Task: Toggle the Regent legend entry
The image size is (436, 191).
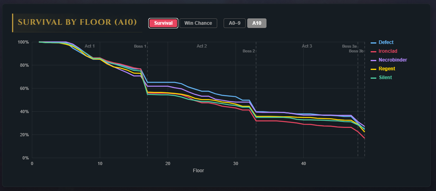Action: pos(383,69)
